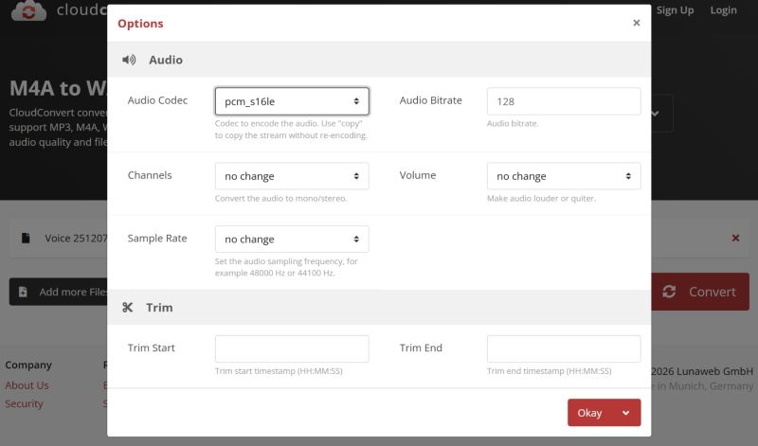Click the Options dialog title
The height and width of the screenshot is (446, 758).
[x=140, y=23]
